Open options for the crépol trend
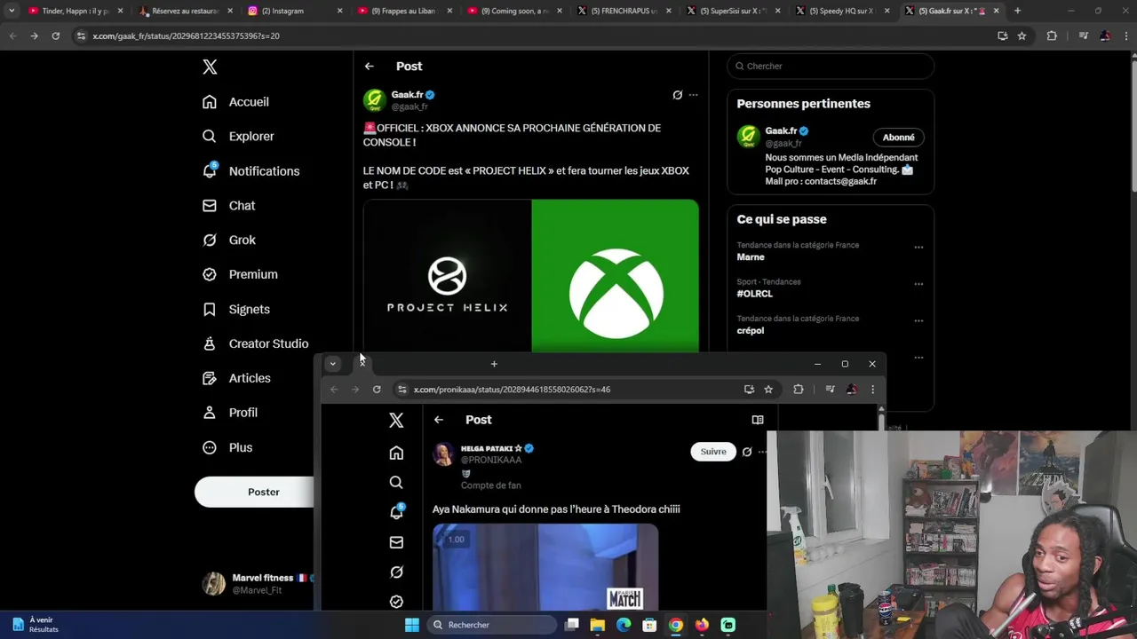Viewport: 1137px width, 639px height. click(918, 321)
